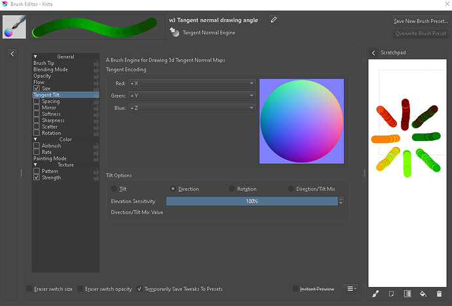Select the Tilt radio button

coord(114,189)
